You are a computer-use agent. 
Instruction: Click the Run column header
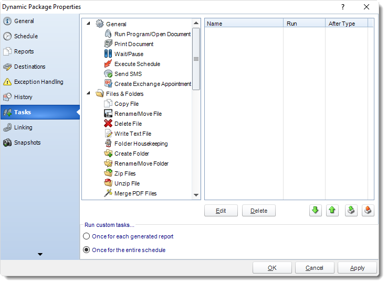(x=304, y=24)
